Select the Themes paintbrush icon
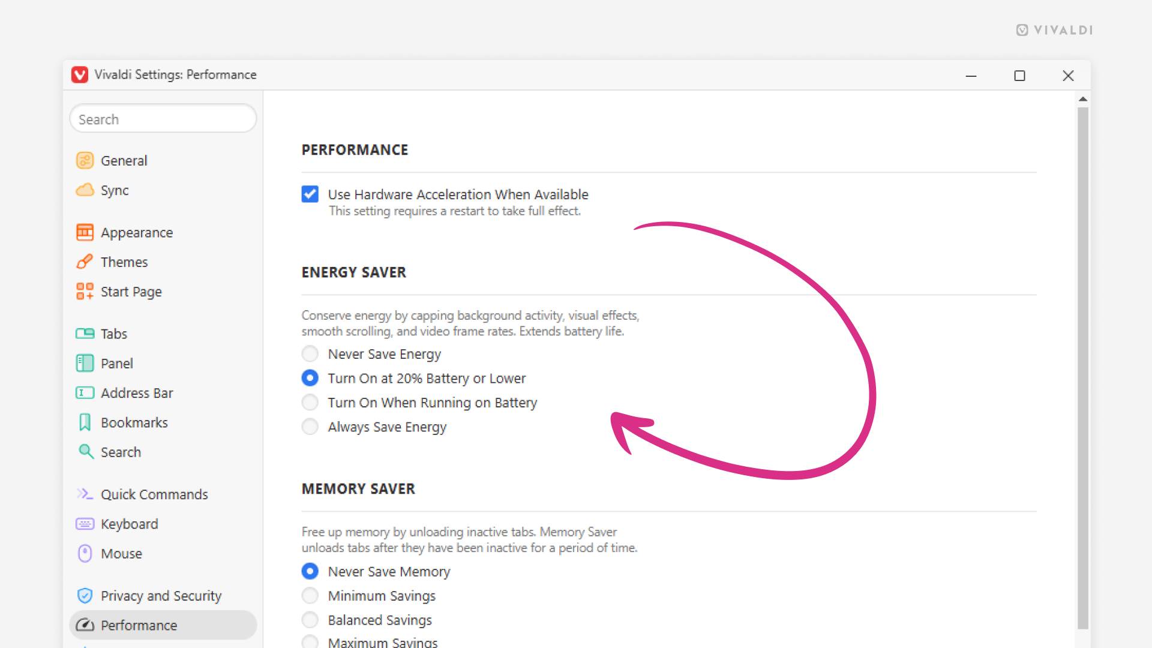This screenshot has width=1152, height=648. tap(85, 262)
